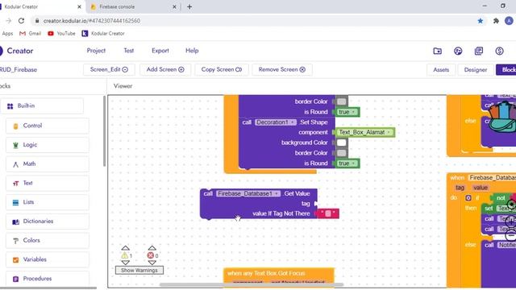Open the Colors blocks category
516x290 pixels.
click(x=47, y=240)
